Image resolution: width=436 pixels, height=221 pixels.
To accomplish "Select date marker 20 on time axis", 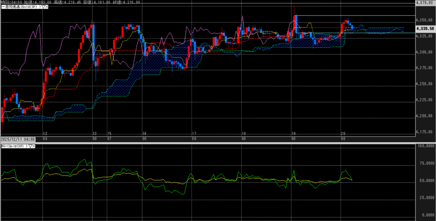I will (x=343, y=133).
